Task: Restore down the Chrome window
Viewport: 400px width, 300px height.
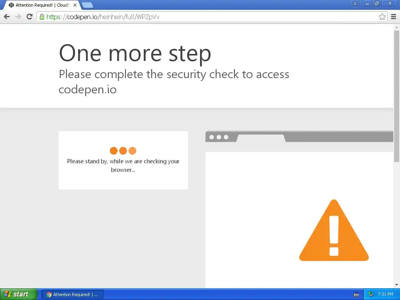Action: [377, 3]
